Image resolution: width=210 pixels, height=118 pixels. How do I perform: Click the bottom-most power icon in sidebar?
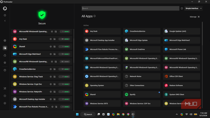[5, 103]
